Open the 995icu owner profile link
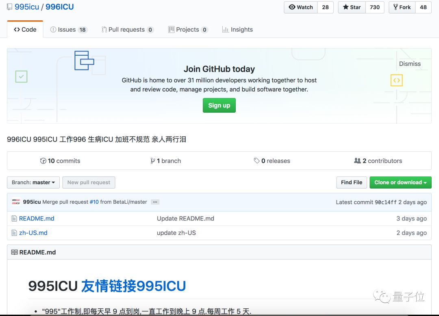 tap(27, 7)
